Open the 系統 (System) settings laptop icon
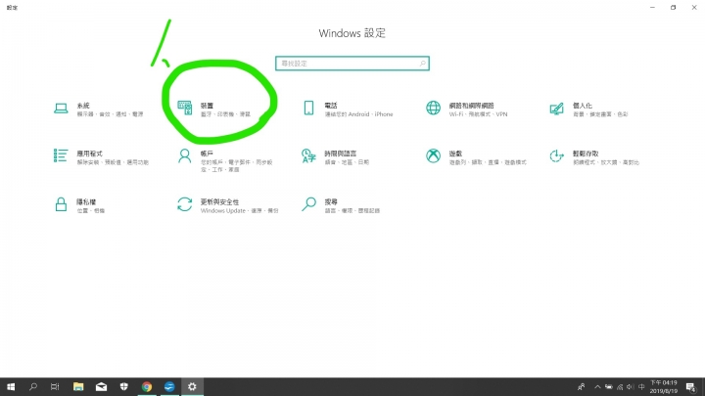 [x=61, y=109]
